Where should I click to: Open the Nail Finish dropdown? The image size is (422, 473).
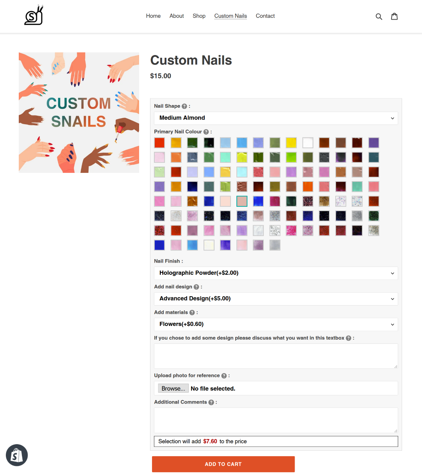pyautogui.click(x=276, y=273)
